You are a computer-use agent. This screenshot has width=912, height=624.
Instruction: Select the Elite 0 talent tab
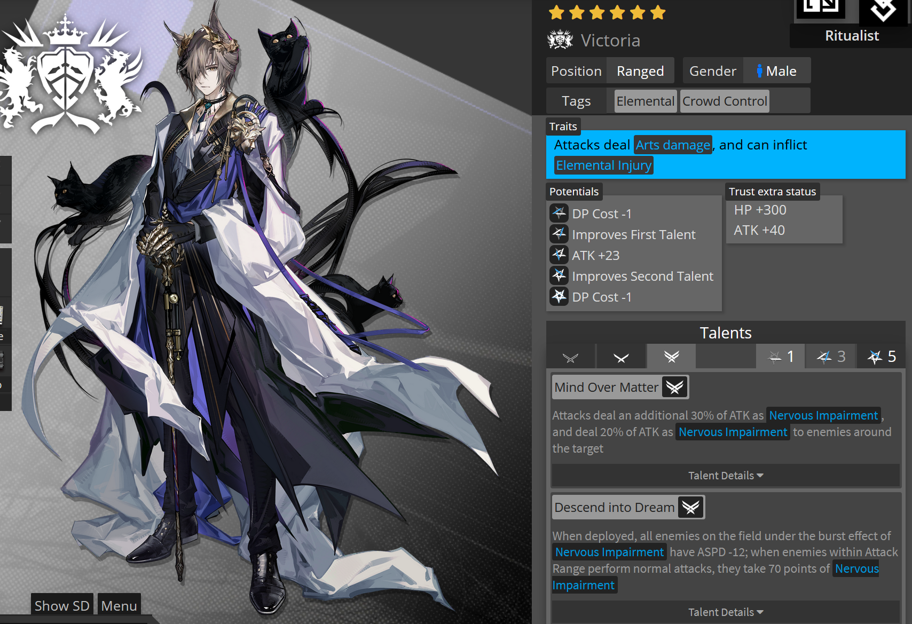click(x=570, y=357)
